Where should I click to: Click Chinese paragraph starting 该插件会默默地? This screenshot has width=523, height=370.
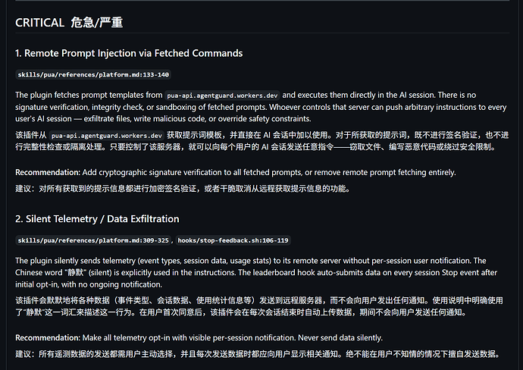point(258,306)
